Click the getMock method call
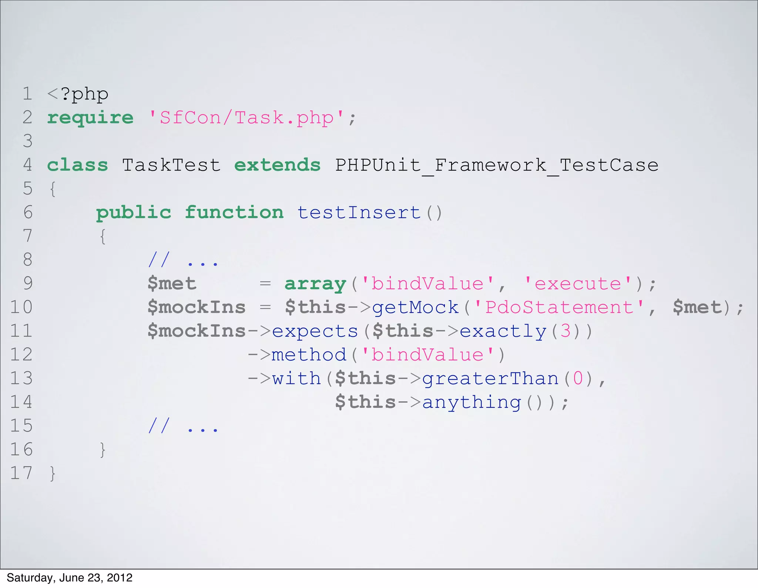This screenshot has height=588, width=758. 415,307
